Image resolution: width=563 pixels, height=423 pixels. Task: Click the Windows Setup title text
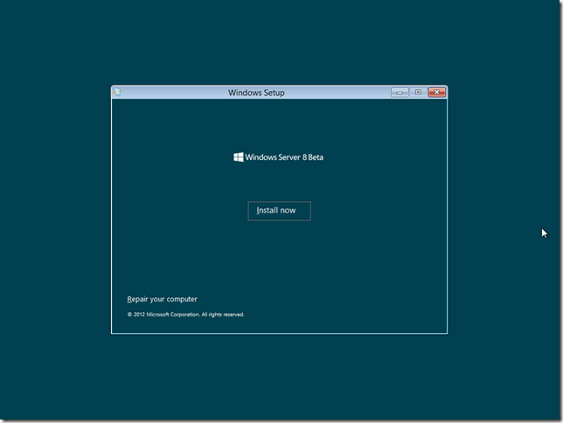click(x=256, y=93)
